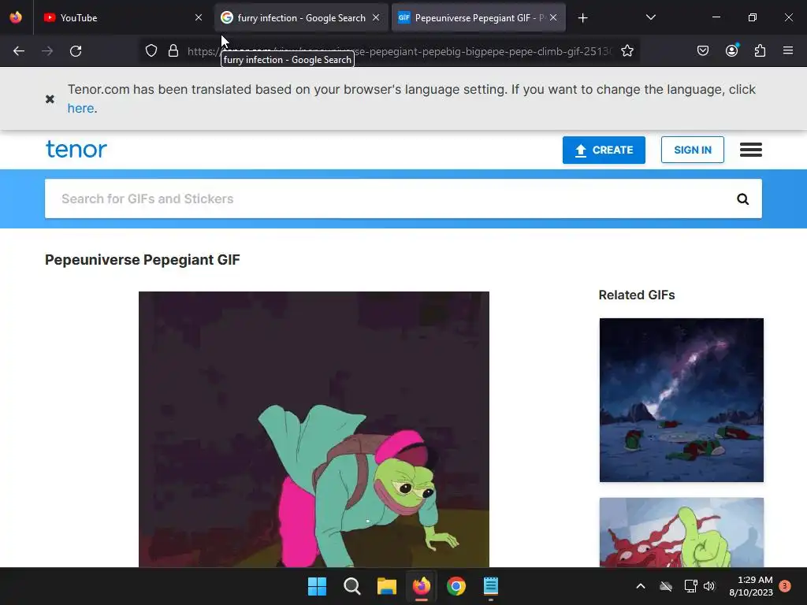Open the Notepad taskbar icon

(x=491, y=586)
